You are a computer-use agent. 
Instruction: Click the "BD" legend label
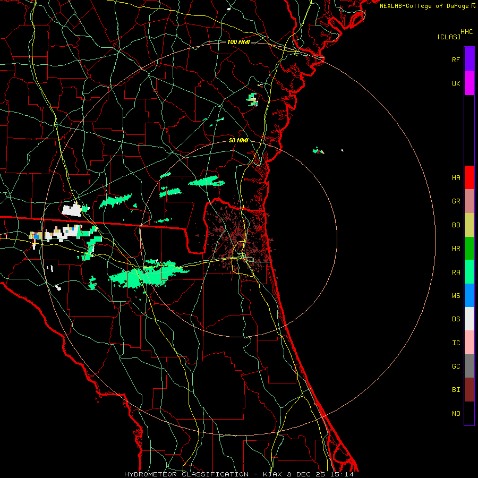coord(456,225)
